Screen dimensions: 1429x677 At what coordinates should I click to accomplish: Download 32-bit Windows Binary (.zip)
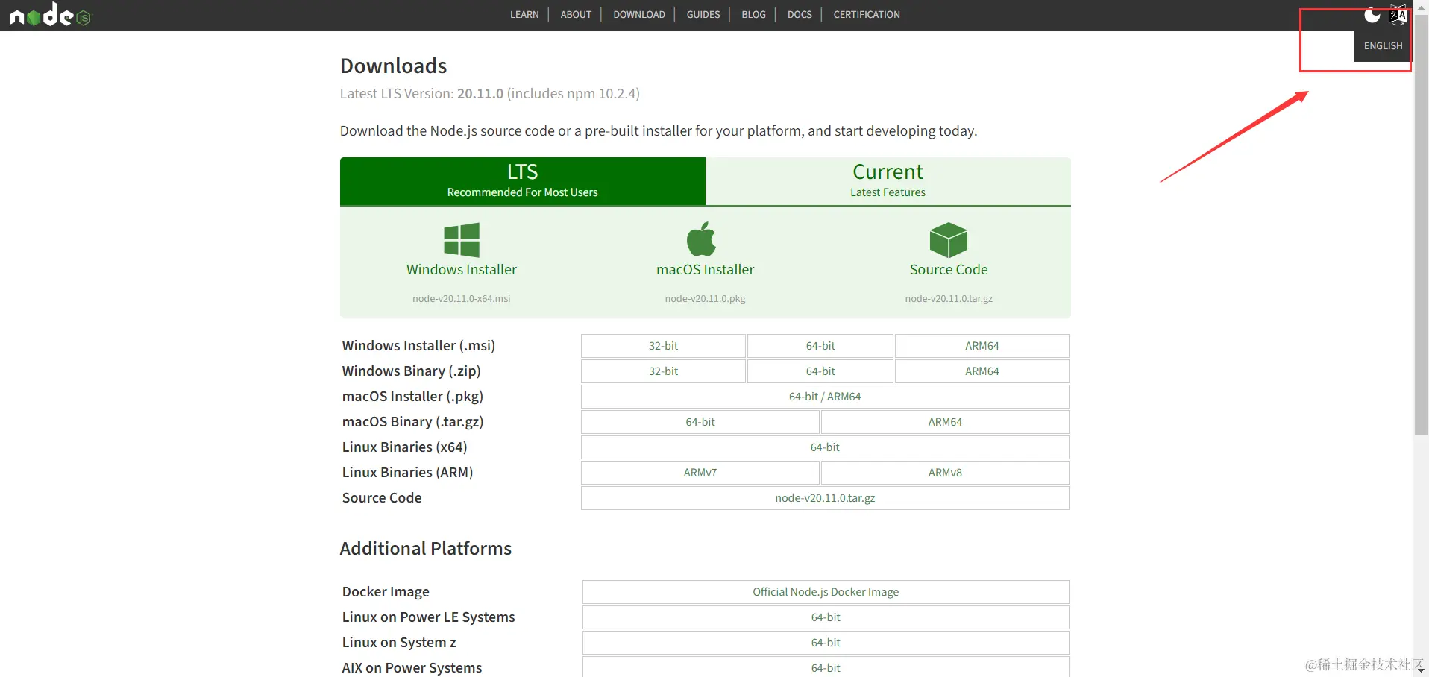[x=663, y=371]
